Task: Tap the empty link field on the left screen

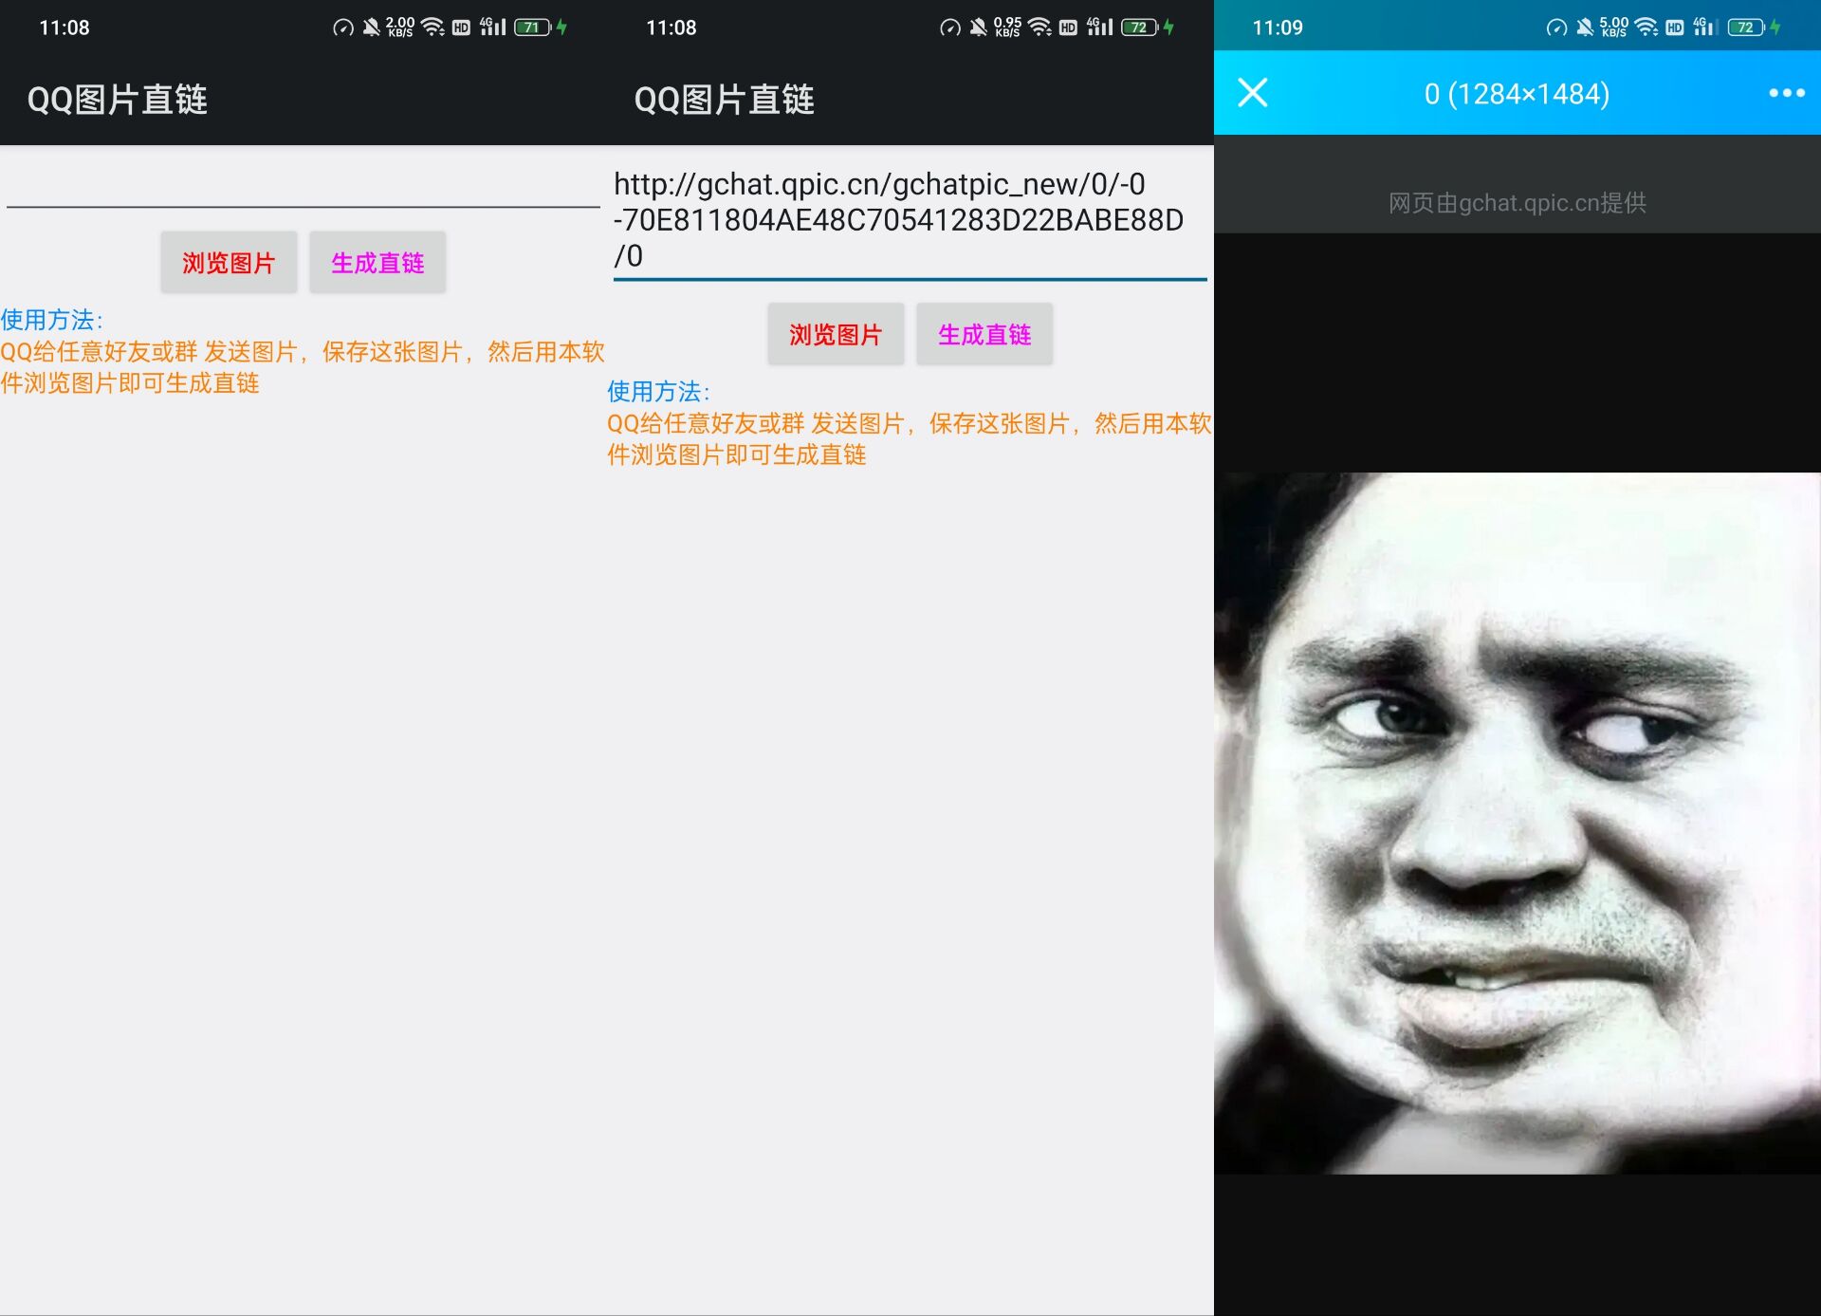Action: pos(299,202)
